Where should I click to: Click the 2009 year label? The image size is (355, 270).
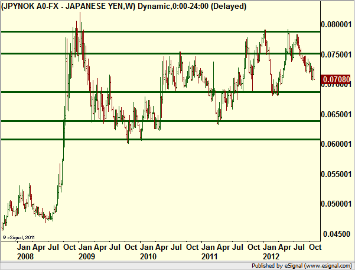coord(87,256)
